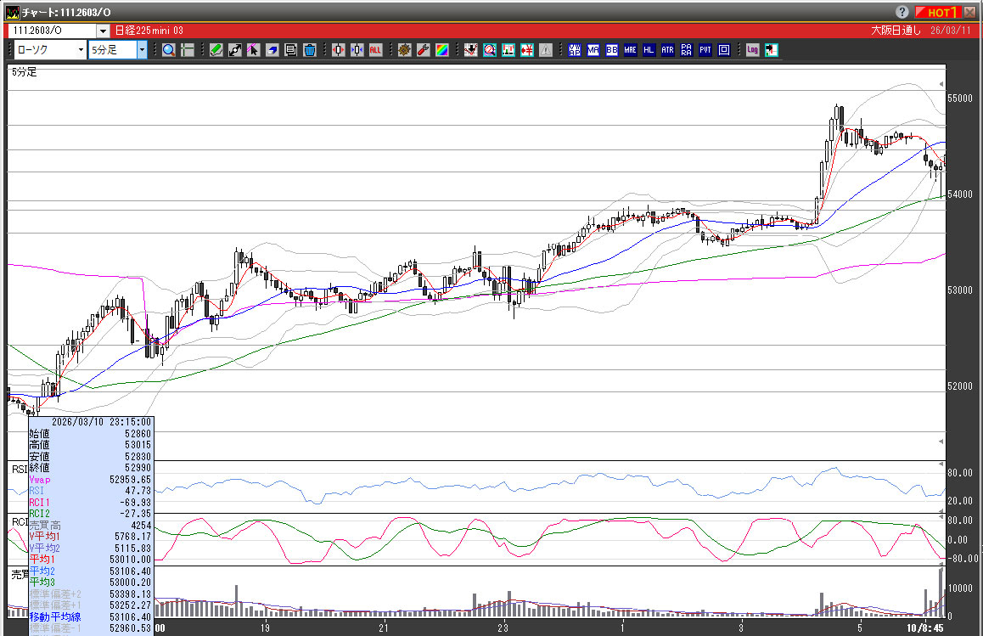Open the rainbow color settings icon

click(x=441, y=50)
